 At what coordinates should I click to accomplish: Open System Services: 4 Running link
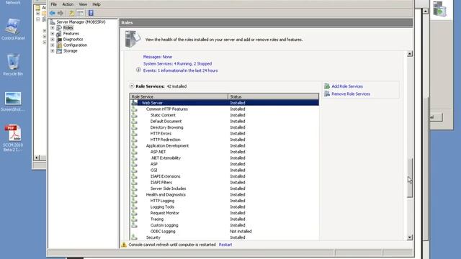(x=177, y=64)
